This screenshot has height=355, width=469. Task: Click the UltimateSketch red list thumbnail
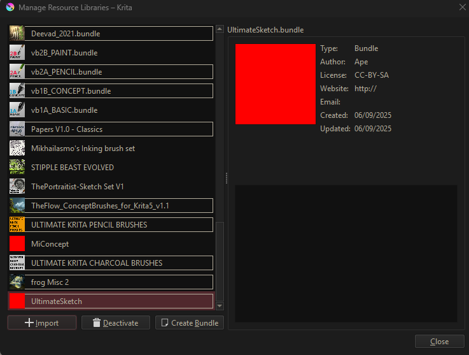[x=17, y=301]
